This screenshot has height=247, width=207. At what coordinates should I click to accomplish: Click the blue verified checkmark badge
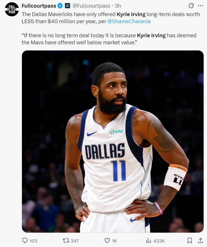click(x=60, y=6)
